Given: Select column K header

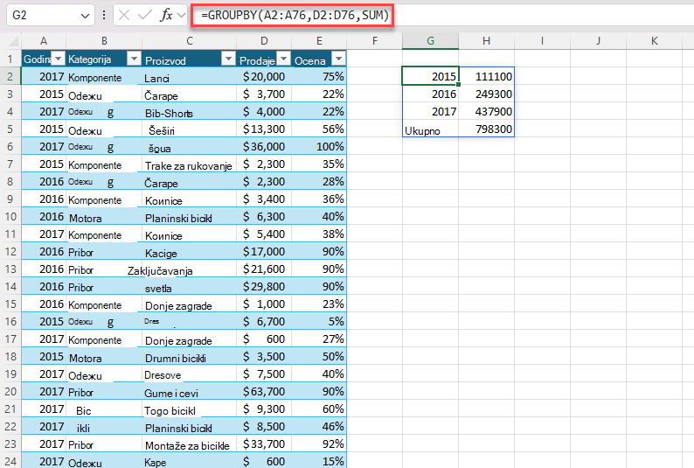Looking at the screenshot, I should [x=654, y=41].
